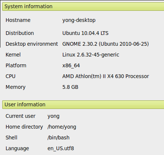Select the current user value yong

[x=53, y=116]
